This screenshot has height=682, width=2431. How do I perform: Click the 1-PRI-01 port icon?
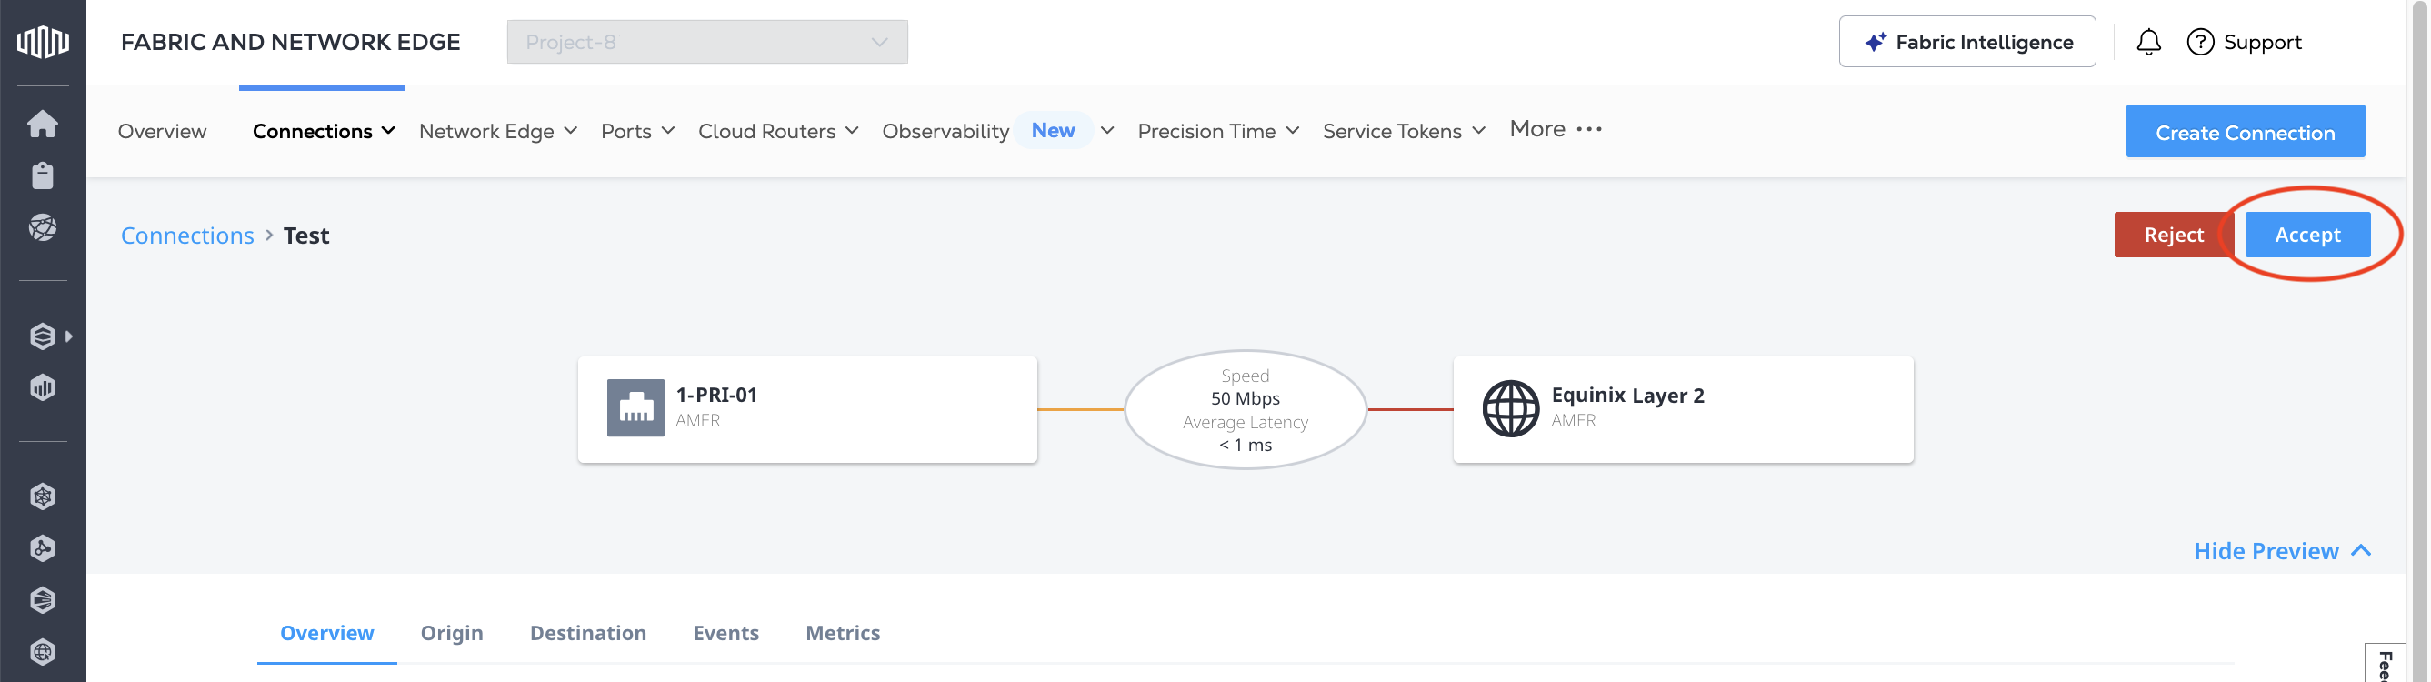pos(635,407)
